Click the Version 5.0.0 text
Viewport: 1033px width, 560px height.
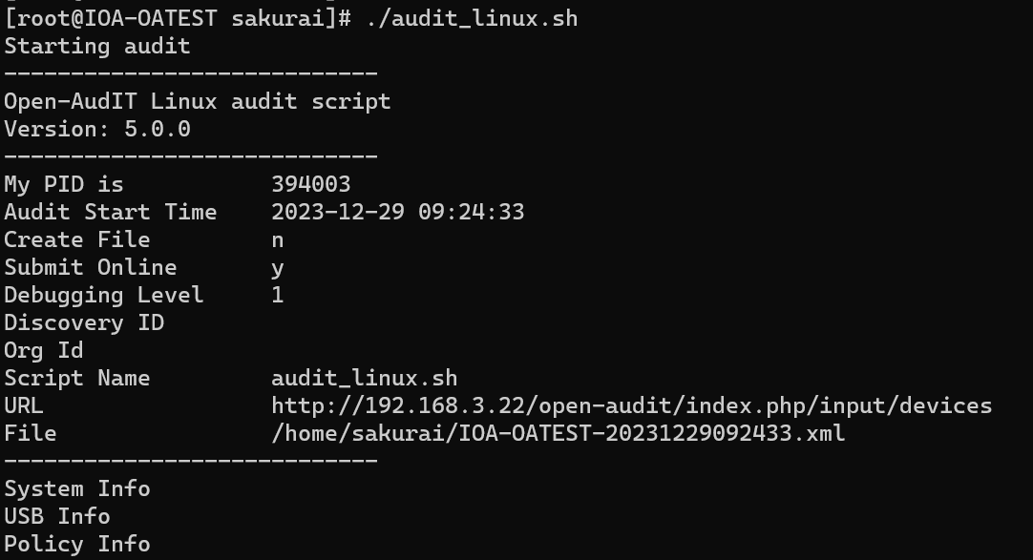96,129
